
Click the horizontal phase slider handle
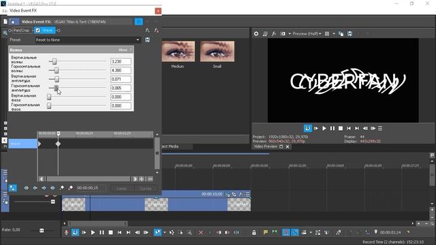click(49, 106)
